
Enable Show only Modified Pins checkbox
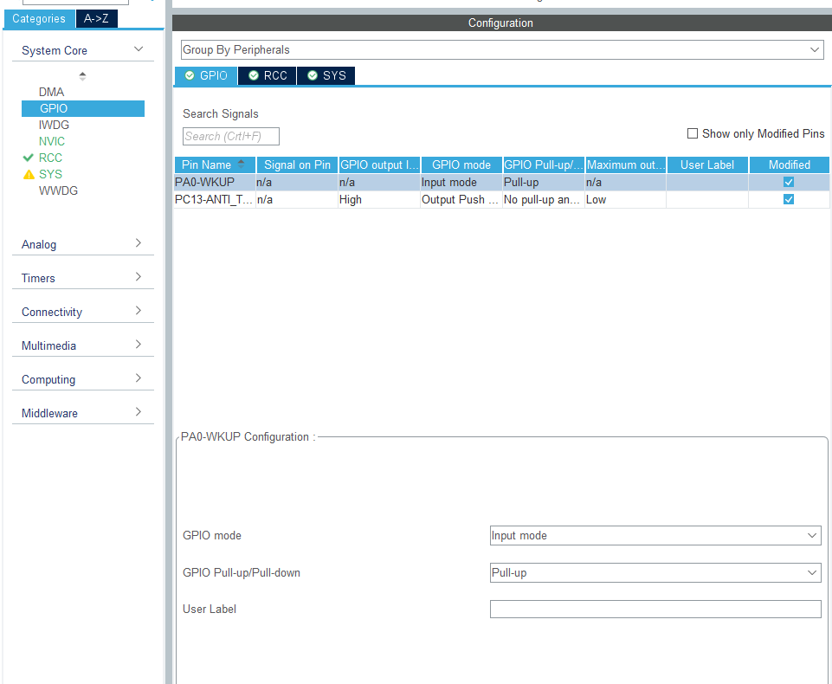(693, 133)
